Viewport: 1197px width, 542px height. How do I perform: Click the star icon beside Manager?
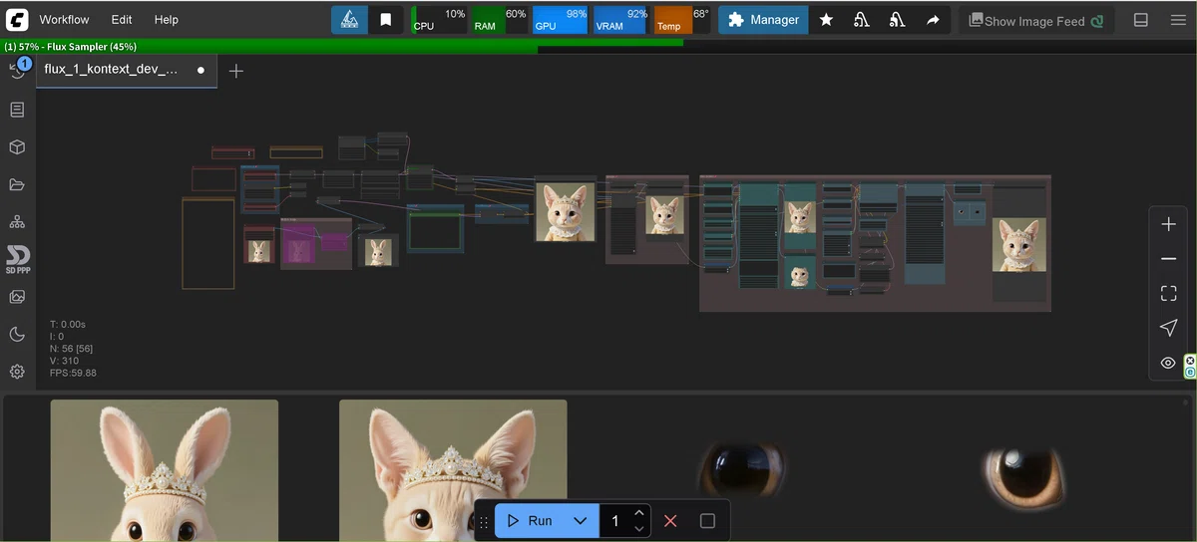pos(826,20)
